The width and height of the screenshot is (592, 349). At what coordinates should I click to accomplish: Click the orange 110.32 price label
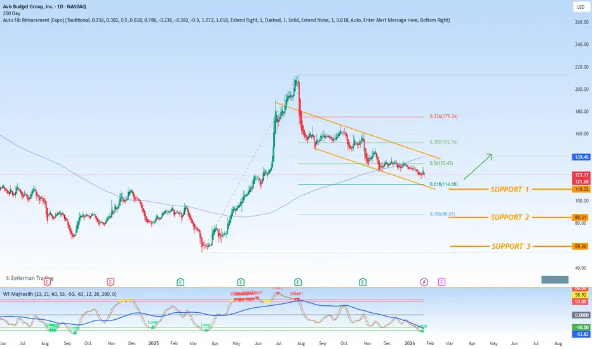[581, 189]
